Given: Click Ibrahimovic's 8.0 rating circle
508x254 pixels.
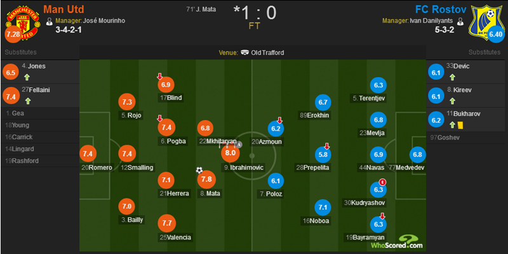Looking at the screenshot, I should tap(230, 153).
